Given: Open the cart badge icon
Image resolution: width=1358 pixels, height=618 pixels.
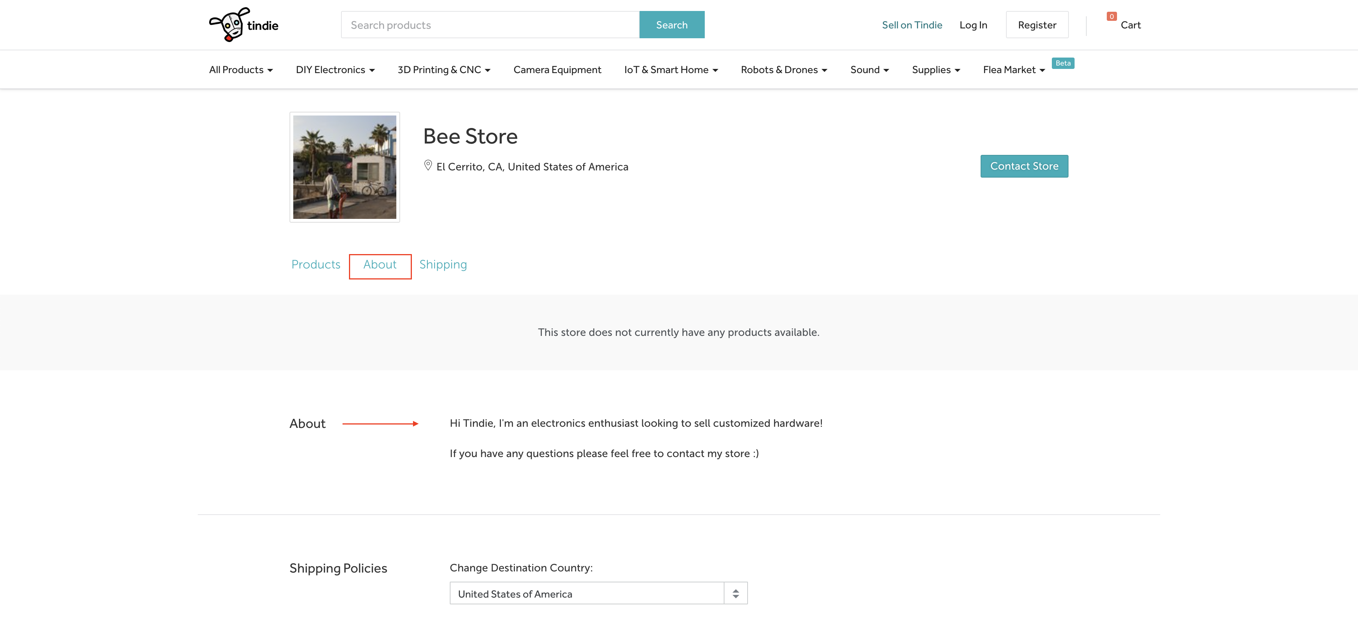Looking at the screenshot, I should coord(1111,17).
